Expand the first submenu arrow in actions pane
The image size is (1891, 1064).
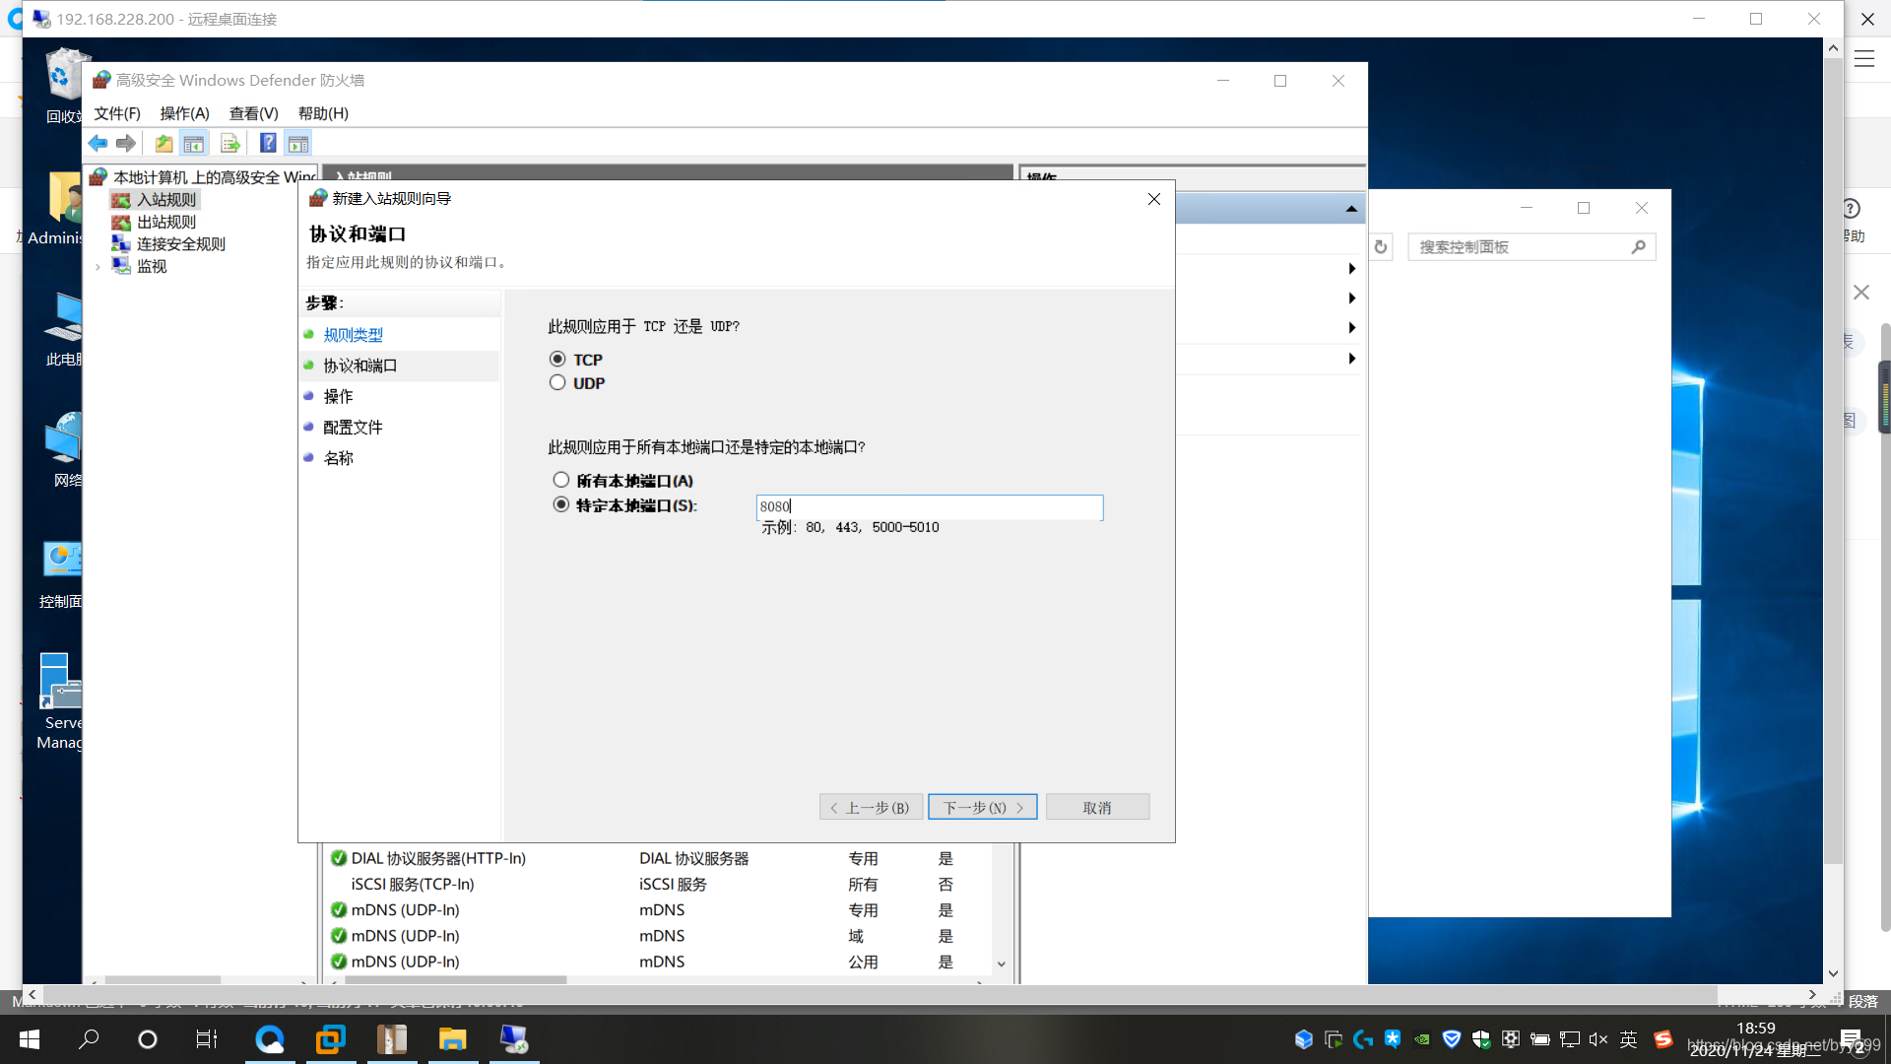click(x=1351, y=269)
